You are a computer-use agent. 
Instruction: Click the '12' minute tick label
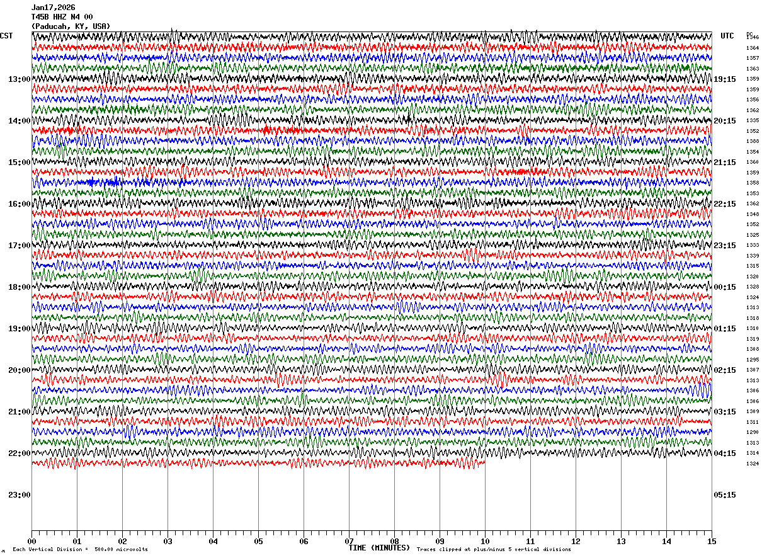coord(576,541)
